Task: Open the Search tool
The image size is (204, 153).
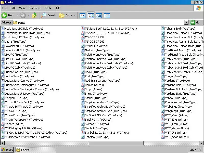Action: point(48,15)
